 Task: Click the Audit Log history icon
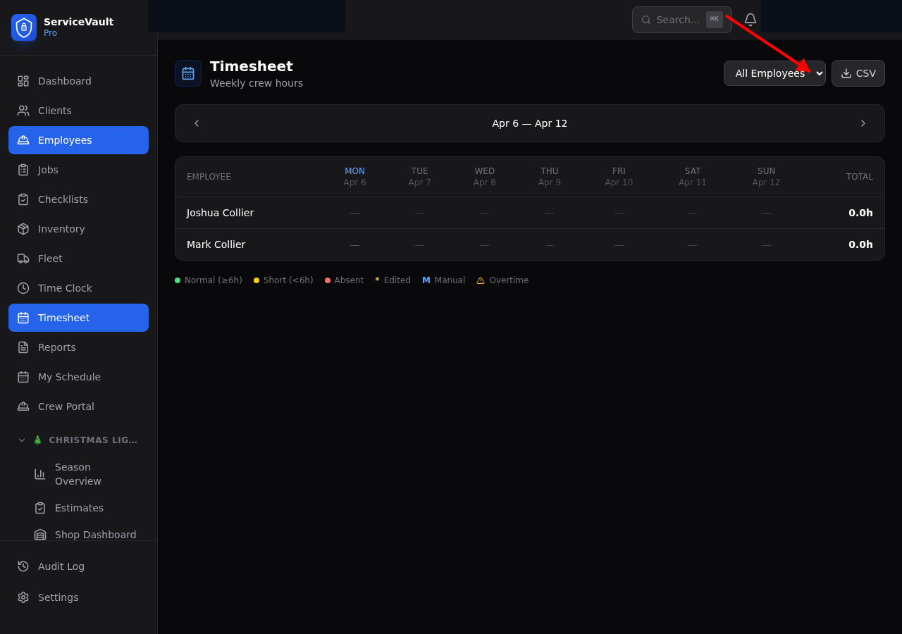(x=23, y=566)
